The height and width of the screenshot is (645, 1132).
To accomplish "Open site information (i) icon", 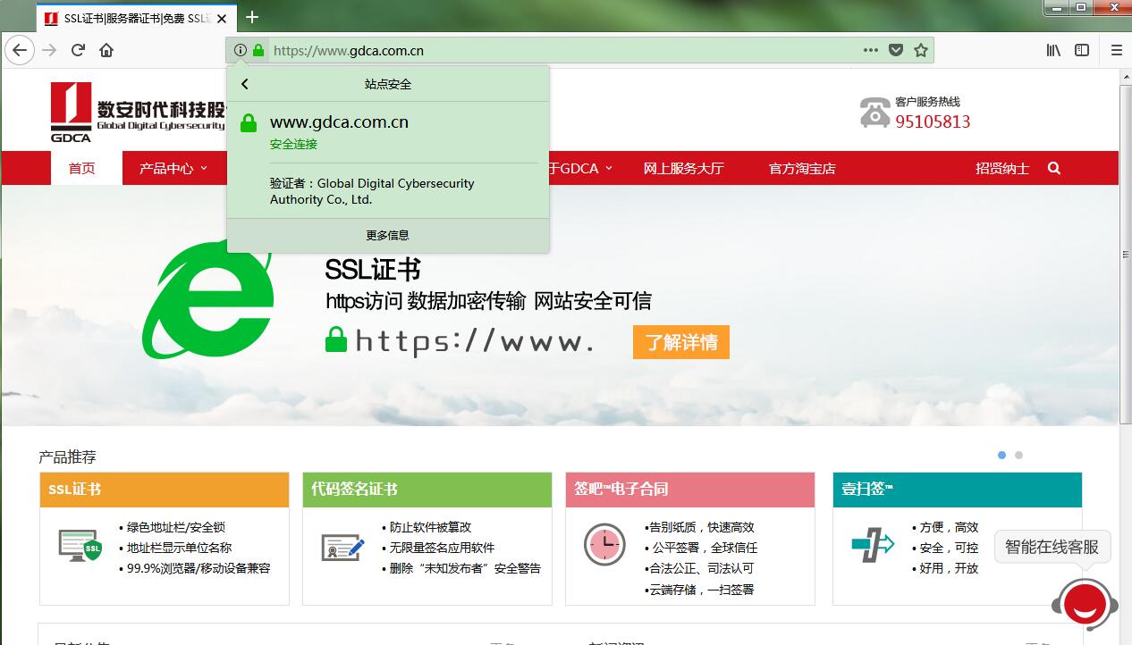I will (240, 50).
